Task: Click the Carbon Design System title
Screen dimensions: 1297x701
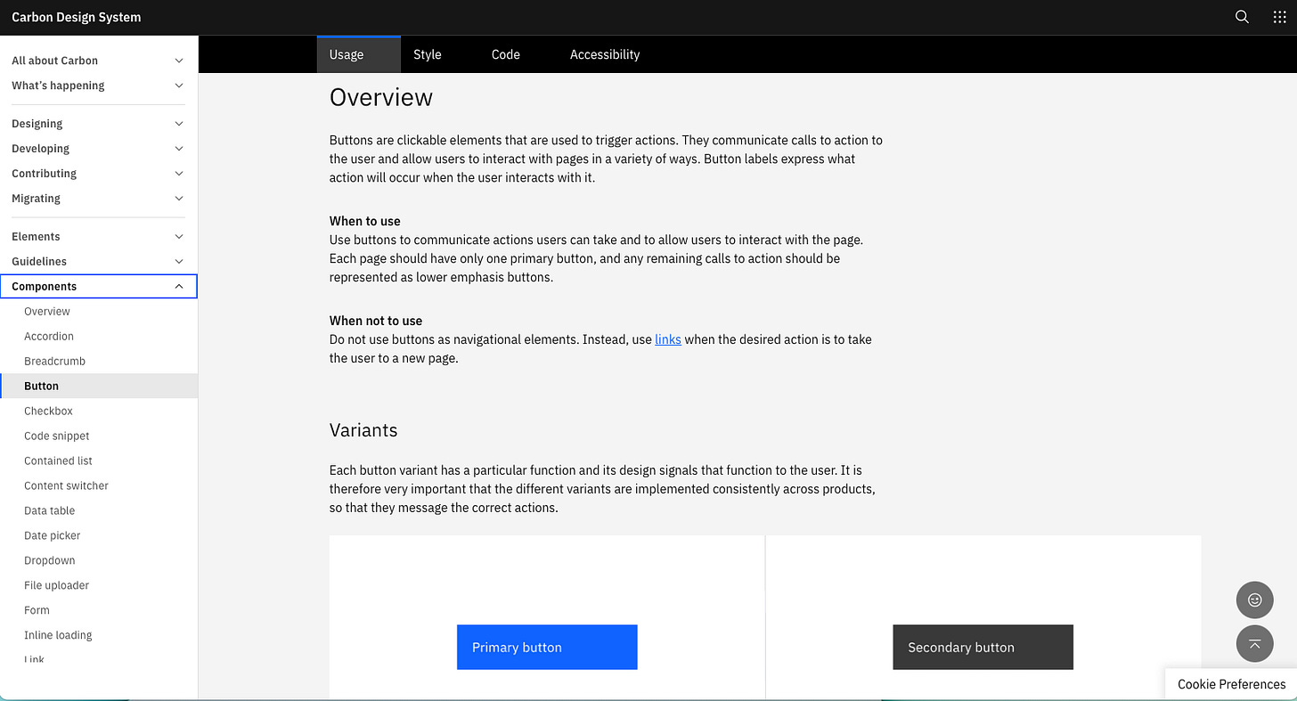Action: (x=76, y=17)
